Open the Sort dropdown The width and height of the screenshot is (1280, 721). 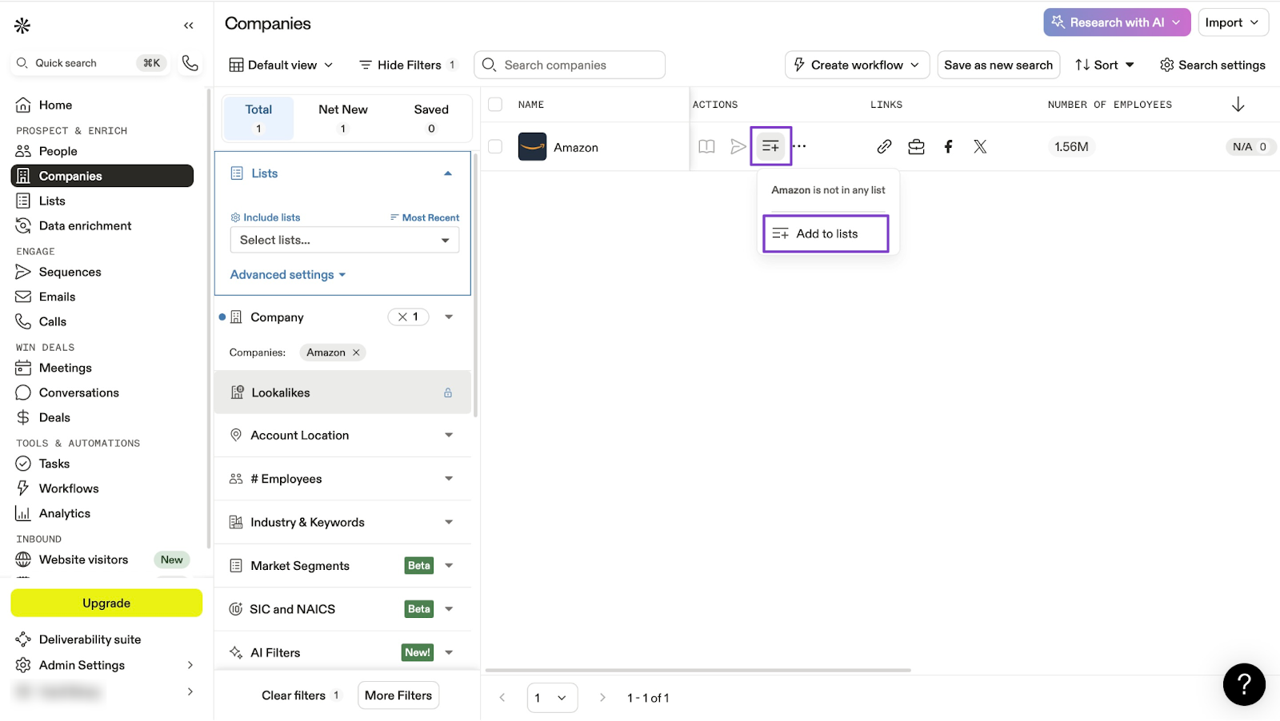coord(1105,66)
